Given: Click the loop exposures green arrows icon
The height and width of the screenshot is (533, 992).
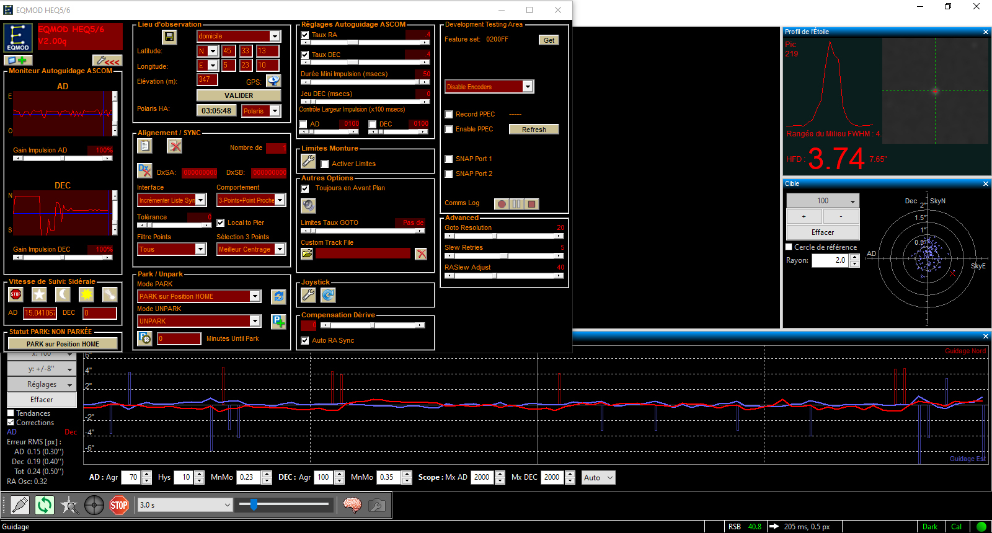Looking at the screenshot, I should pyautogui.click(x=45, y=505).
